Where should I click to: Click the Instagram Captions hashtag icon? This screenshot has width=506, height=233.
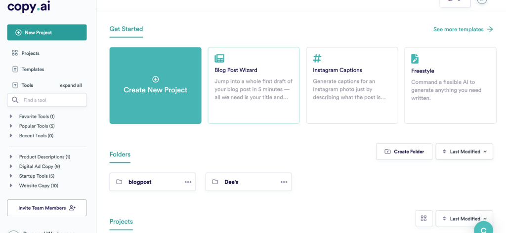coord(317,58)
